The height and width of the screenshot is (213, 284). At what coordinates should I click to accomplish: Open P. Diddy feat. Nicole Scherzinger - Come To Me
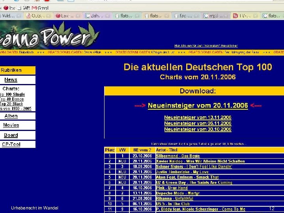pyautogui.click(x=200, y=209)
